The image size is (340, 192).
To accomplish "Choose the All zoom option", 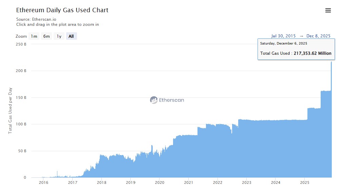I will [x=71, y=36].
